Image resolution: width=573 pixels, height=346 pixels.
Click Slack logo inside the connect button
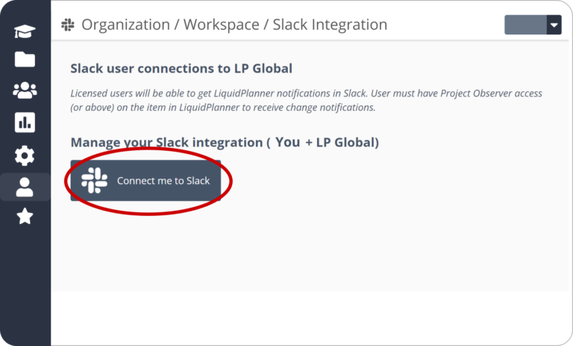[94, 181]
